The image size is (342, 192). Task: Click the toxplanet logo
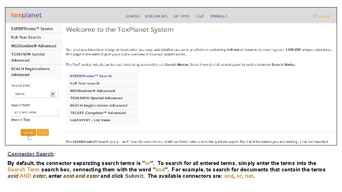(x=26, y=15)
